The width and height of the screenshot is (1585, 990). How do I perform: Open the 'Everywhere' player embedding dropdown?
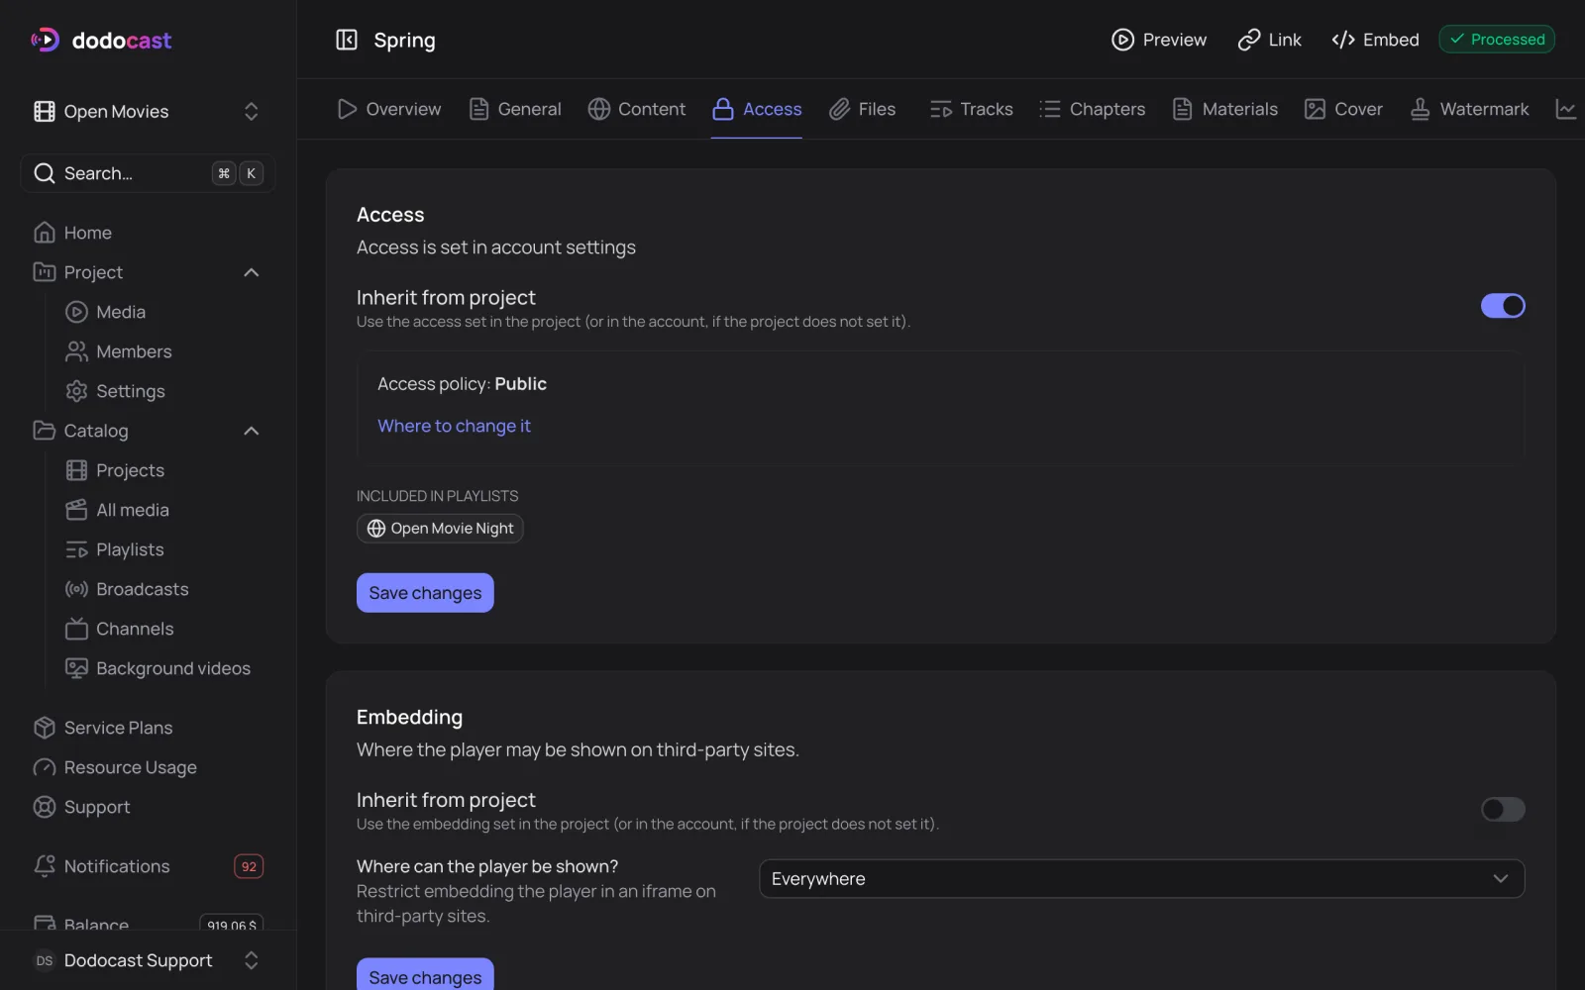[x=1141, y=879]
